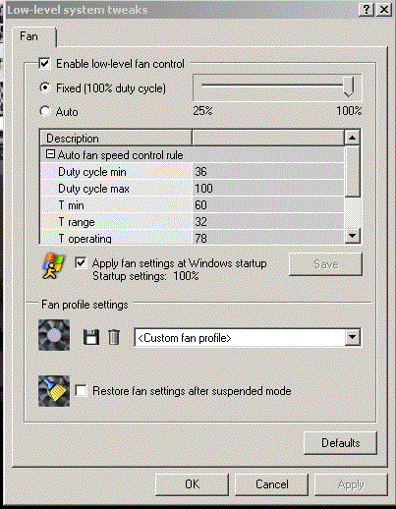Click the trash can delete profile icon
This screenshot has height=509, width=396.
tap(114, 337)
